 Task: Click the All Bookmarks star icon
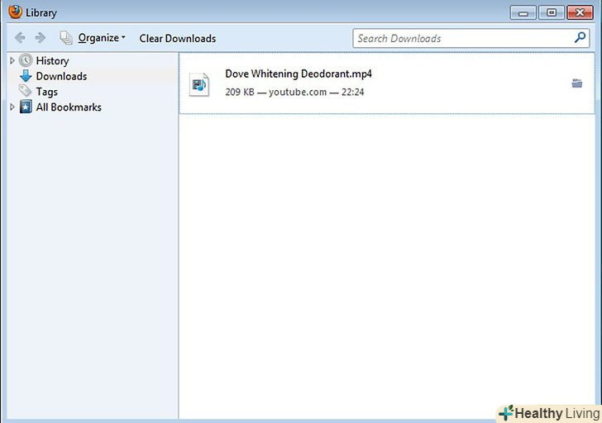coord(26,107)
